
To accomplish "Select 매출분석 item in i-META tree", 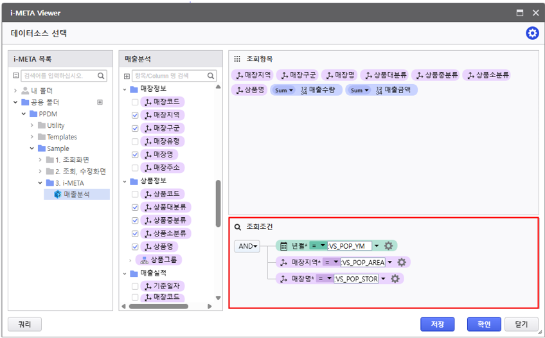I will click(x=76, y=194).
